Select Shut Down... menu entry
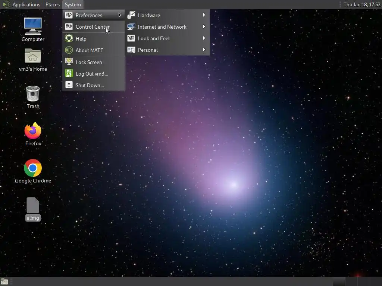 [94, 85]
